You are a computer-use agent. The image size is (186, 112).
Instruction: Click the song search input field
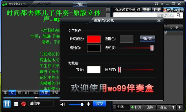point(135,15)
